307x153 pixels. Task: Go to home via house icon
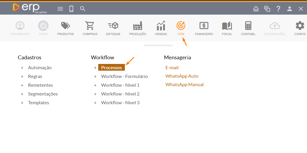pyautogui.click(x=256, y=9)
